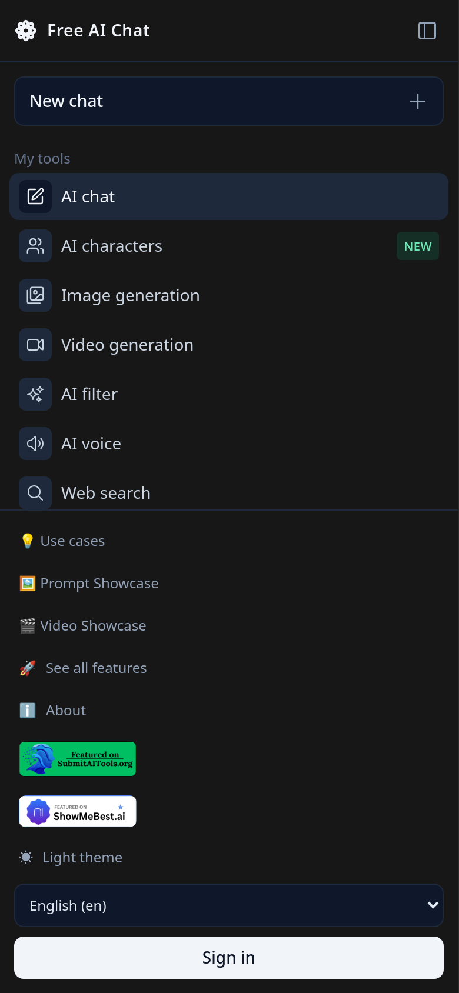Click the Use cases lightbulb icon

click(27, 541)
